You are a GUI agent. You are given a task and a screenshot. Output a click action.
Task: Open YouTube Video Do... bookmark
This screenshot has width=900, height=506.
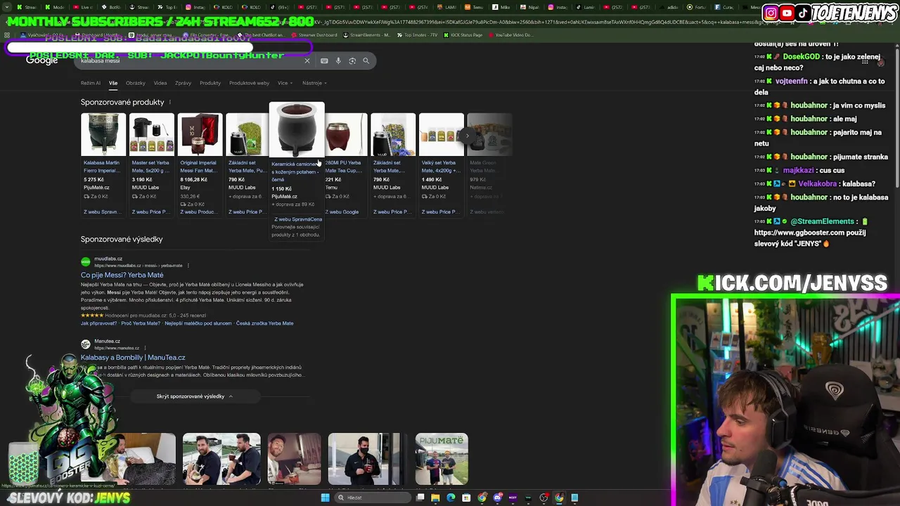tap(510, 35)
